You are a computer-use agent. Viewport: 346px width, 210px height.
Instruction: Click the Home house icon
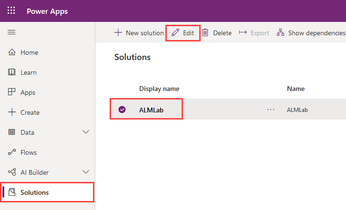pyautogui.click(x=12, y=52)
